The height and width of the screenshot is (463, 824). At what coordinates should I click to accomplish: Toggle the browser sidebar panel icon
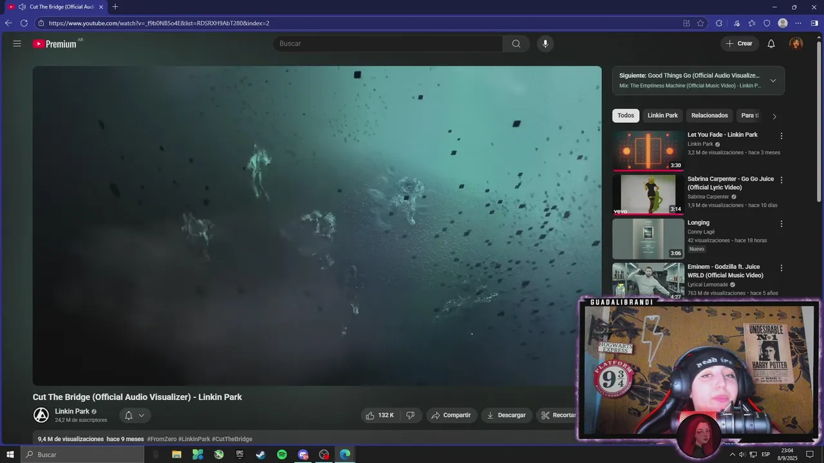point(814,23)
